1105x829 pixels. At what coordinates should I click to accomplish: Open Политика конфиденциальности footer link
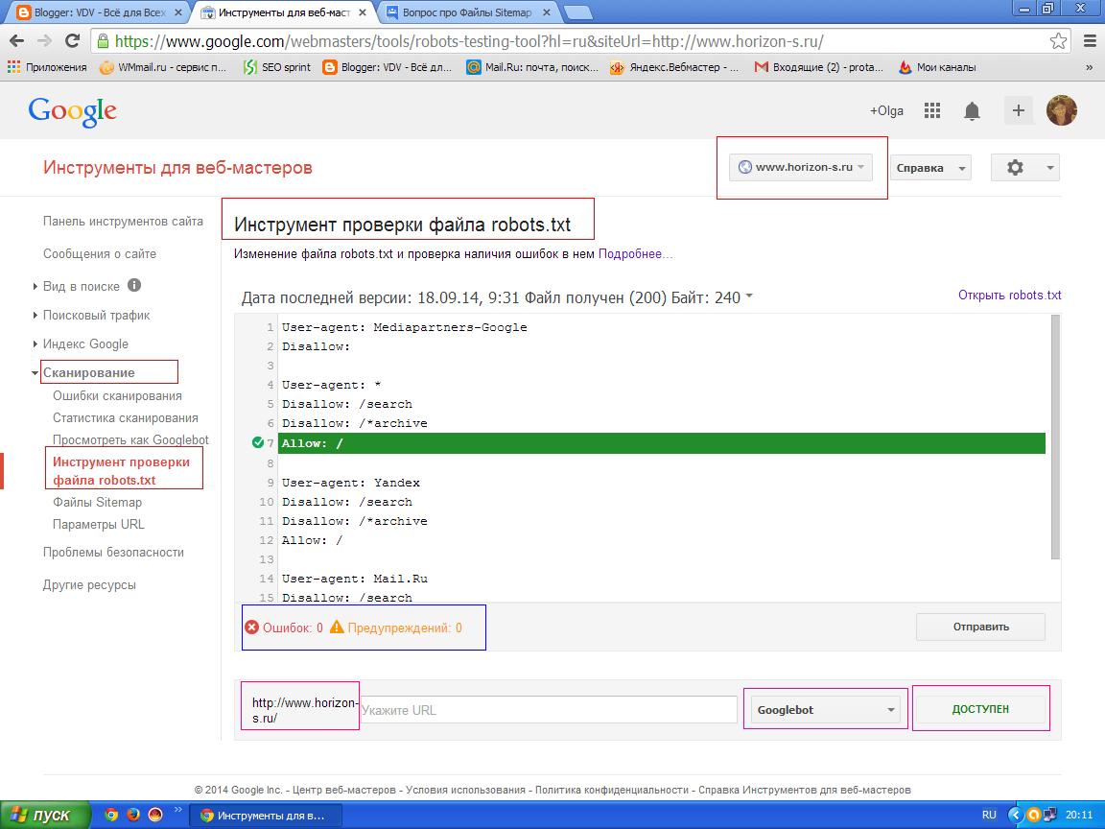[x=612, y=790]
